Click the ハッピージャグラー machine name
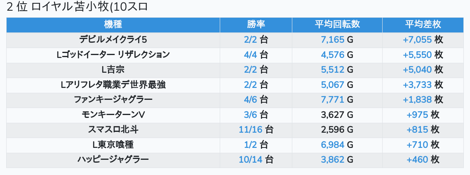The height and width of the screenshot is (175, 470). pos(113,160)
